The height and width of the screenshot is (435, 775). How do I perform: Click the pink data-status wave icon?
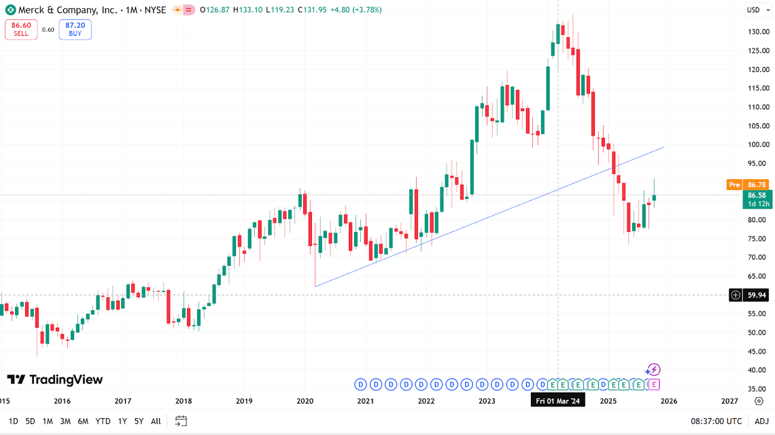[x=188, y=10]
